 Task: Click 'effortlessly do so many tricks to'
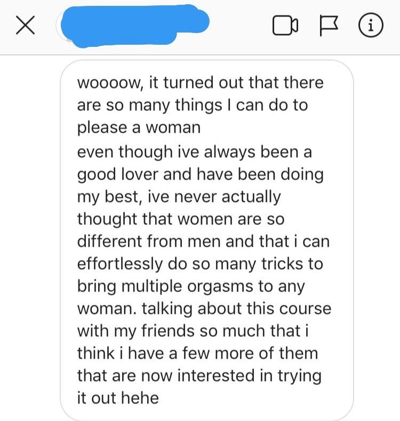(200, 264)
